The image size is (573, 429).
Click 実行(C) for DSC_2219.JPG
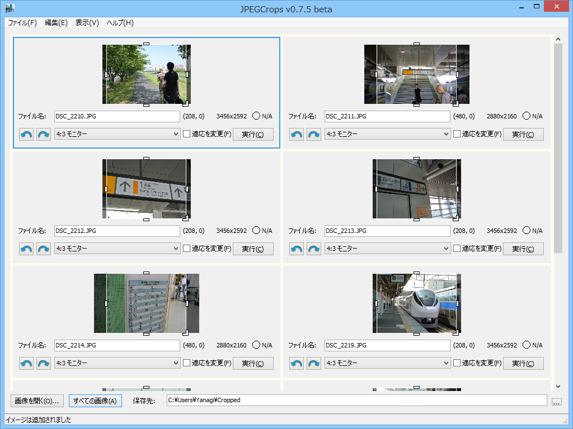(523, 363)
